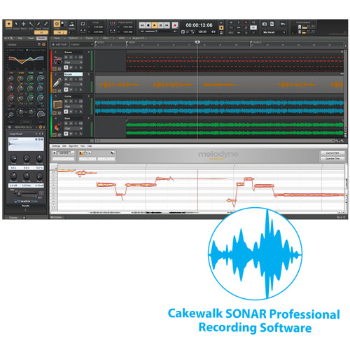Pick the Move tool cross icon
The width and height of the screenshot is (350, 350).
click(24, 24)
